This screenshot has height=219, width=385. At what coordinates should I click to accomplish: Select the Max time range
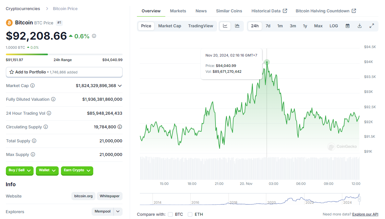pos(318,26)
